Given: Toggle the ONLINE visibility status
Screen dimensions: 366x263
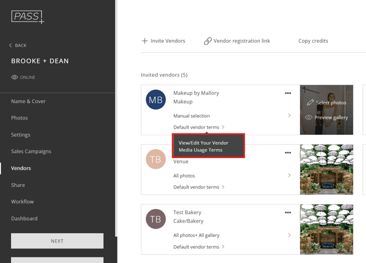Looking at the screenshot, I should pyautogui.click(x=23, y=77).
